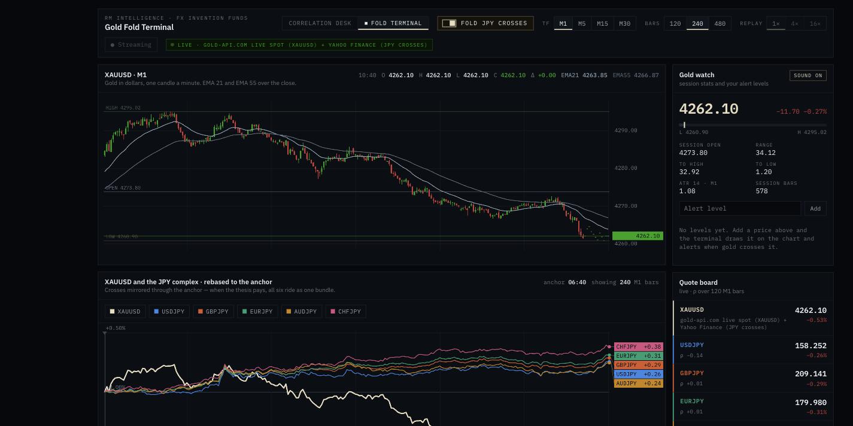The height and width of the screenshot is (426, 853).
Task: Set timeframe to M1
Action: pos(563,23)
